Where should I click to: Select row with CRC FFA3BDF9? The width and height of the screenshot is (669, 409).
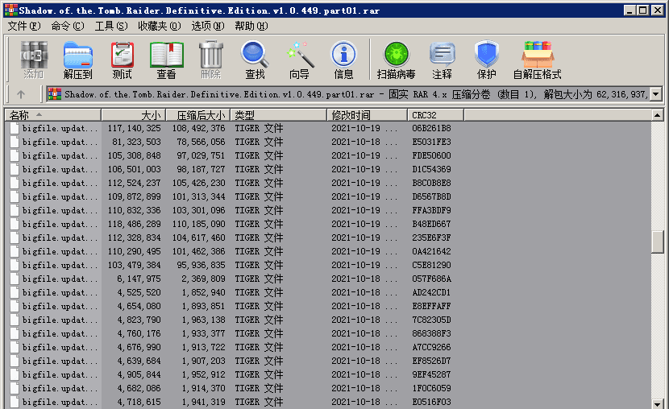[x=328, y=210]
